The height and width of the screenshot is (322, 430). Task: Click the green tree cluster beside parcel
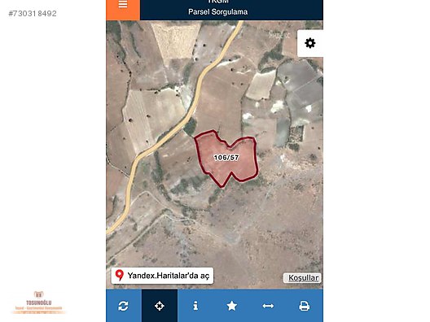[x=191, y=127]
